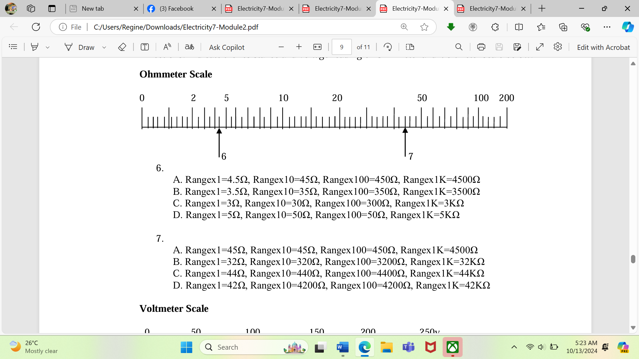Zoom in the PDF document
The image size is (639, 359).
299,47
